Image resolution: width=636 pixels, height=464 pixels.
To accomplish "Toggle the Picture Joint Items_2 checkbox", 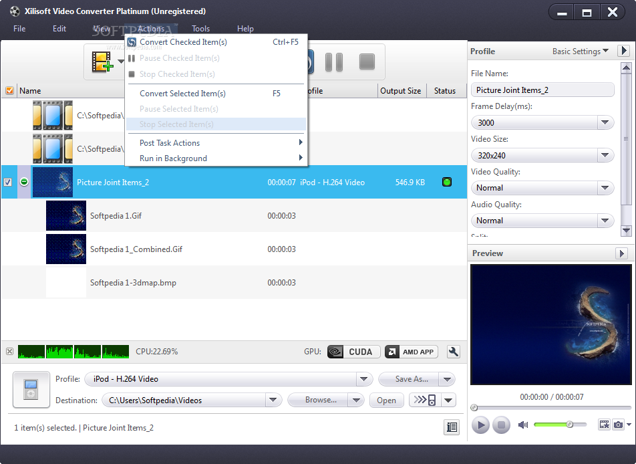I will click(x=8, y=183).
